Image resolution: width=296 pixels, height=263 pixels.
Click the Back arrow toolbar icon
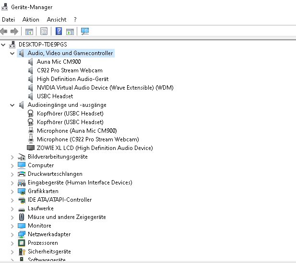pos(4,31)
